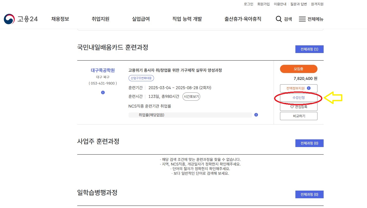
Task: Open 대구목공학원 institution link
Action: 103,70
